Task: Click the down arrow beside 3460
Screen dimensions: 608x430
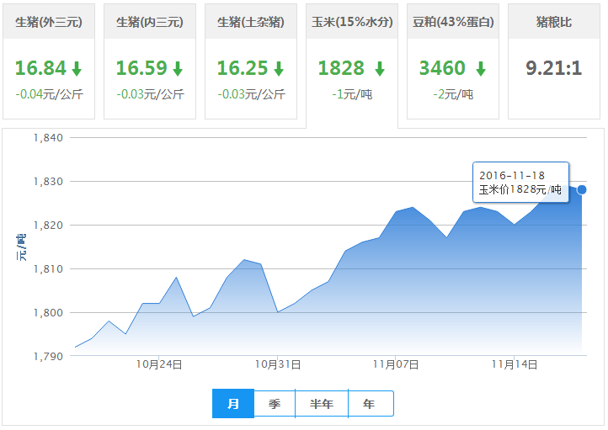Action: 481,68
